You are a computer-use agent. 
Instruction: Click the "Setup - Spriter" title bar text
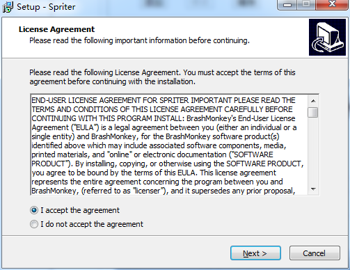(x=46, y=7)
